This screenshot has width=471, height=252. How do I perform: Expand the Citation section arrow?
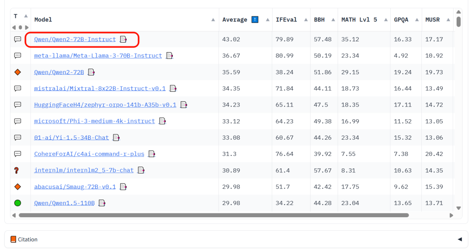[460, 239]
